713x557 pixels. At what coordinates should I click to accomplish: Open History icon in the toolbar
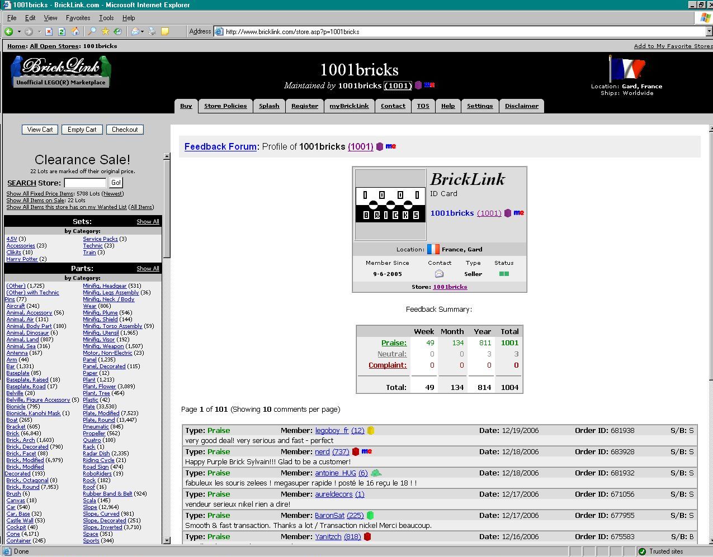coord(118,32)
